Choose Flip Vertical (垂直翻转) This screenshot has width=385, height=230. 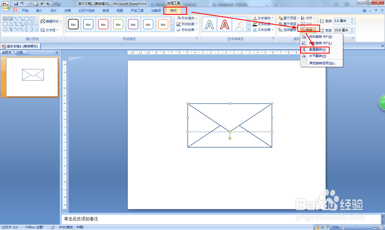coord(322,50)
